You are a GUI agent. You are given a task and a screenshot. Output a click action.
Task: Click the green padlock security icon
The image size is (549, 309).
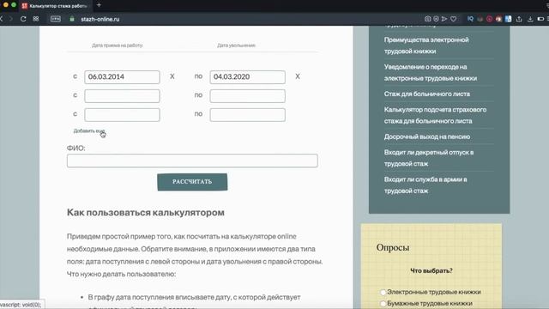tap(72, 19)
